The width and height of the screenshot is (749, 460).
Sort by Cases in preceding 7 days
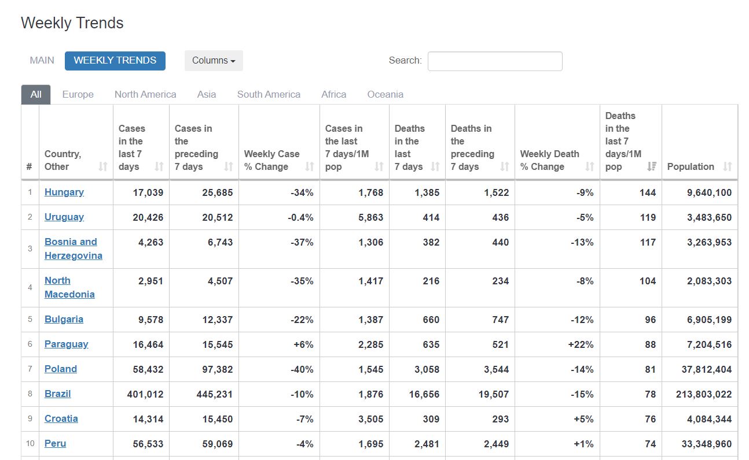click(x=229, y=166)
